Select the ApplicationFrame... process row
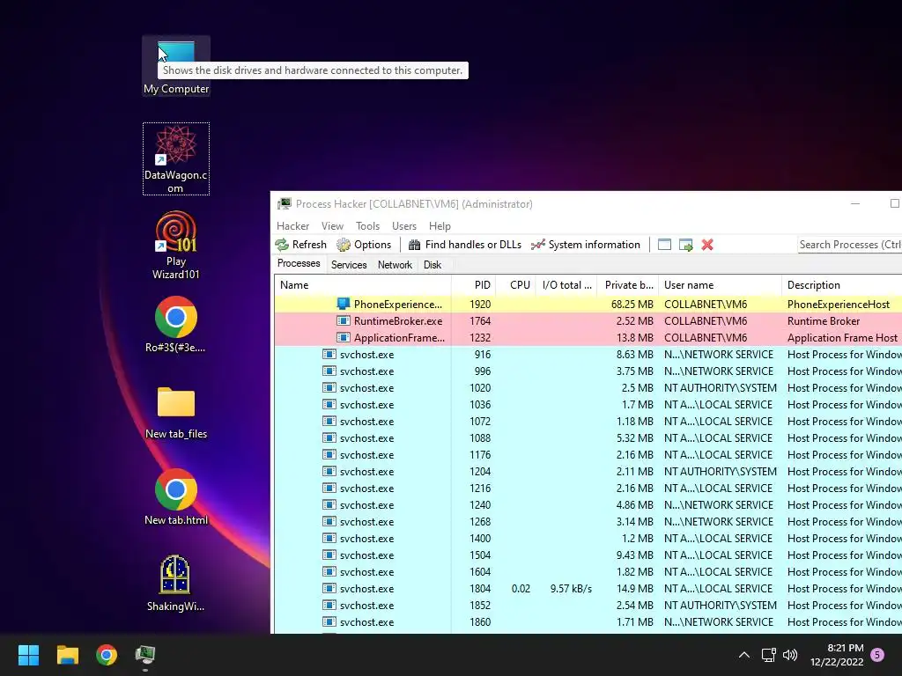The height and width of the screenshot is (676, 902). coord(588,337)
